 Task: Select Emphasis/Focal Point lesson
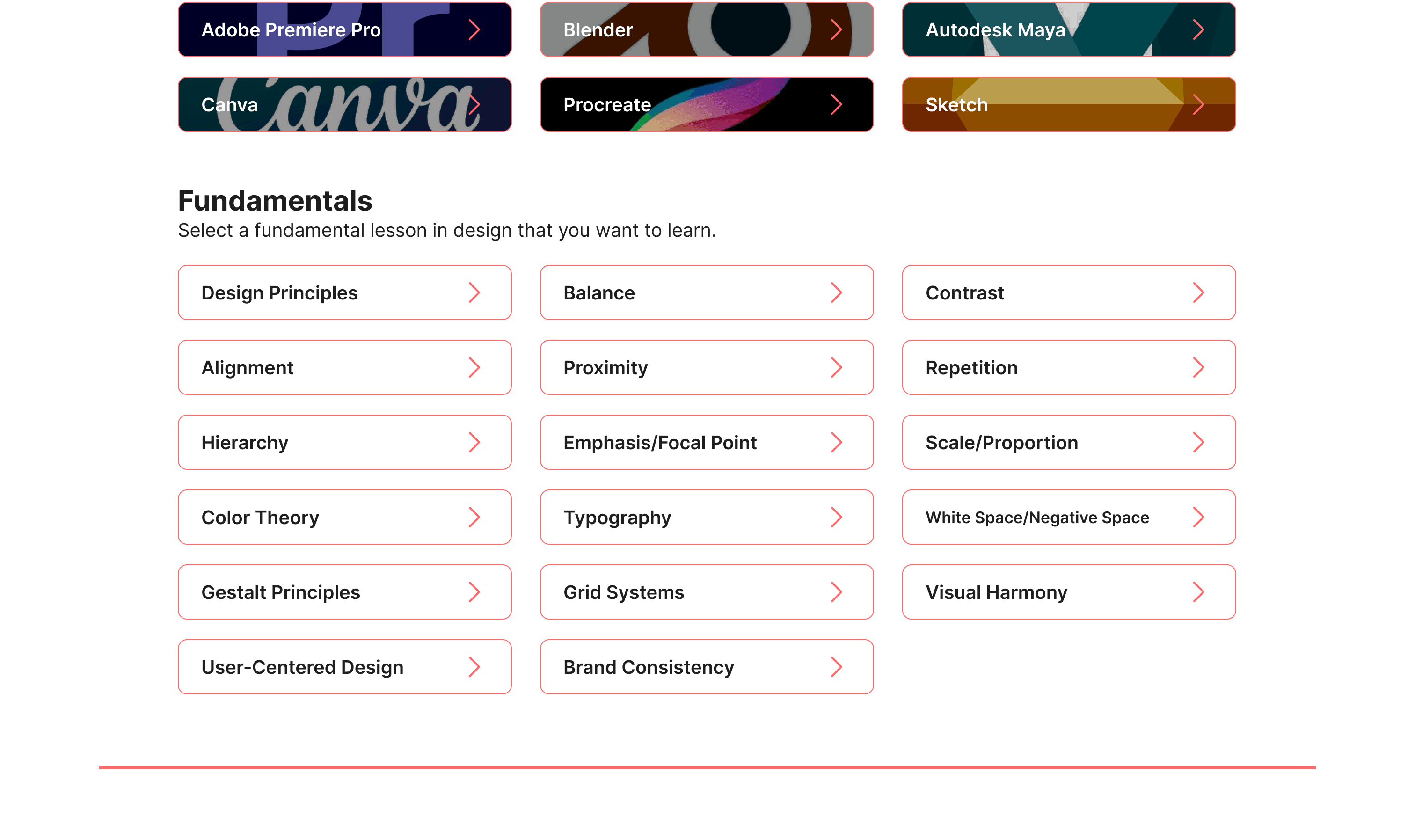706,443
